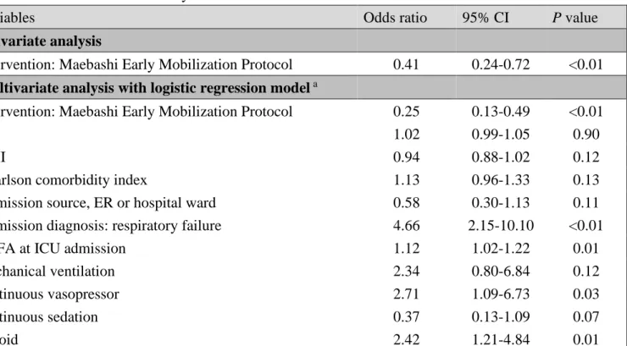Viewport: 627px width, 346px height.
Task: Select the mechanical ventilation row label
Action: point(58,272)
